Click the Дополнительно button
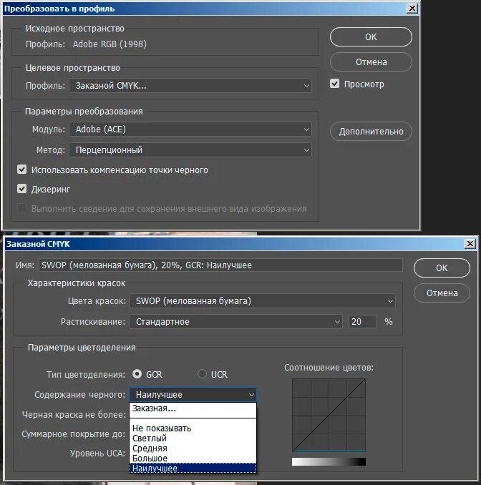481x485 pixels. (x=371, y=131)
